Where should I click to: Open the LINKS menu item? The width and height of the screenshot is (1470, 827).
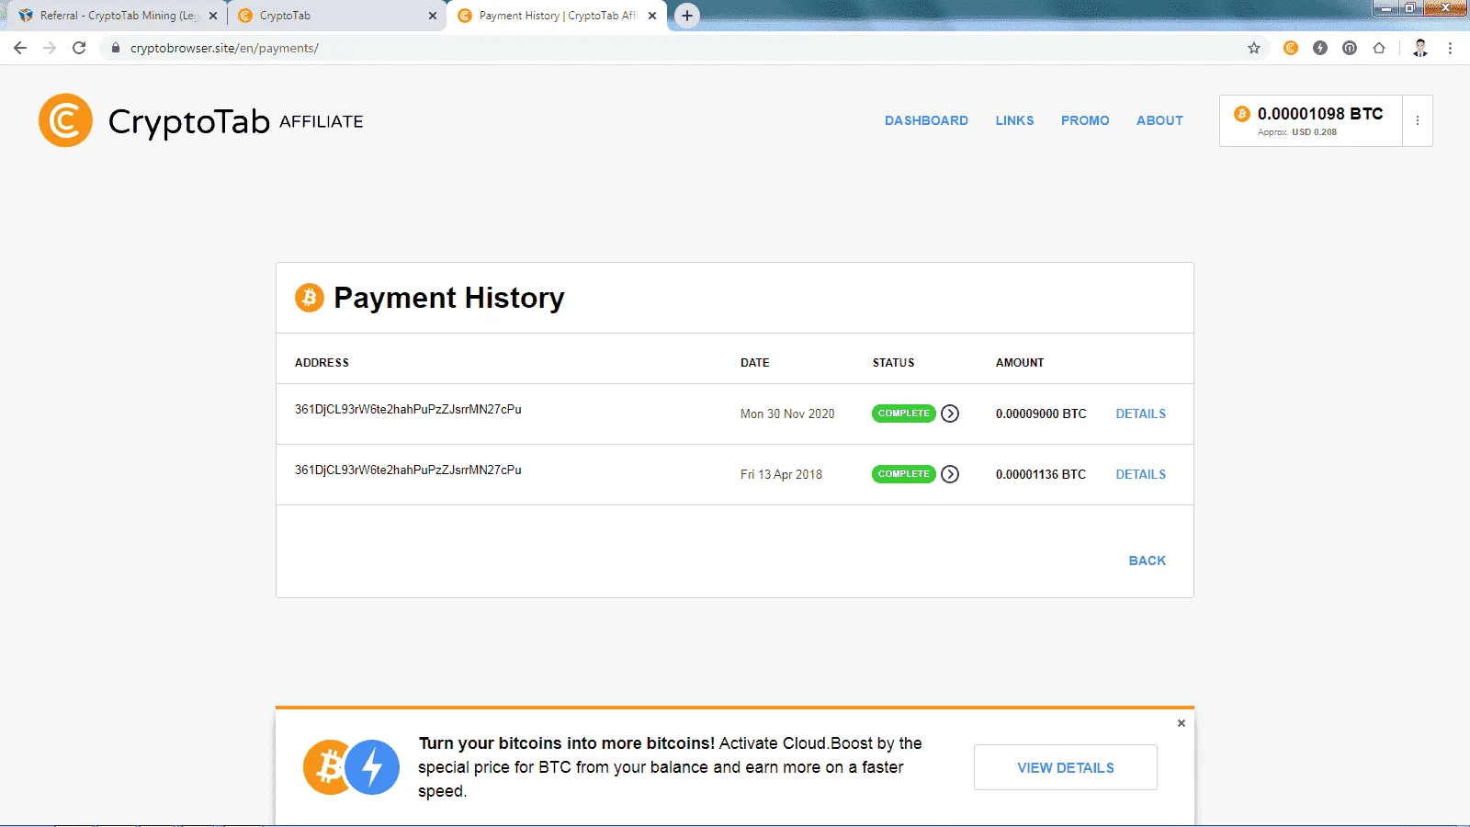pos(1014,120)
